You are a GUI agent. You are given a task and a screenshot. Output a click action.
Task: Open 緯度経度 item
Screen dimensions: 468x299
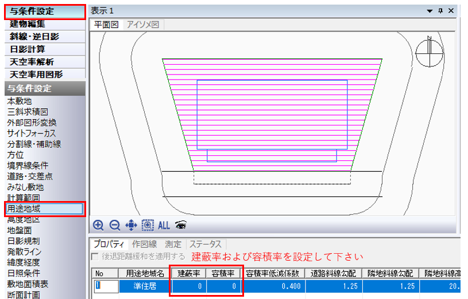(x=24, y=262)
